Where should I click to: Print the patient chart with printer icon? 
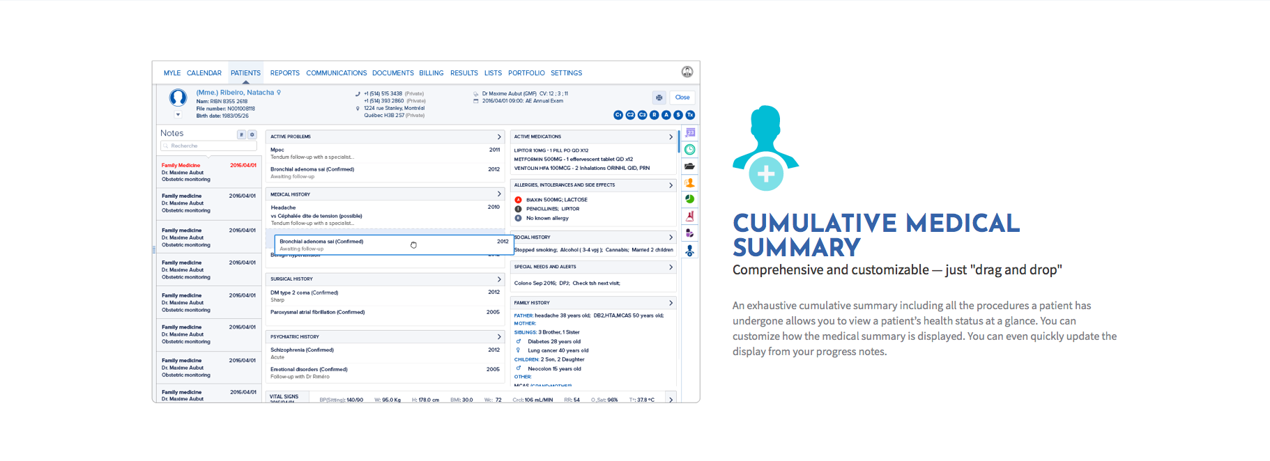[659, 97]
